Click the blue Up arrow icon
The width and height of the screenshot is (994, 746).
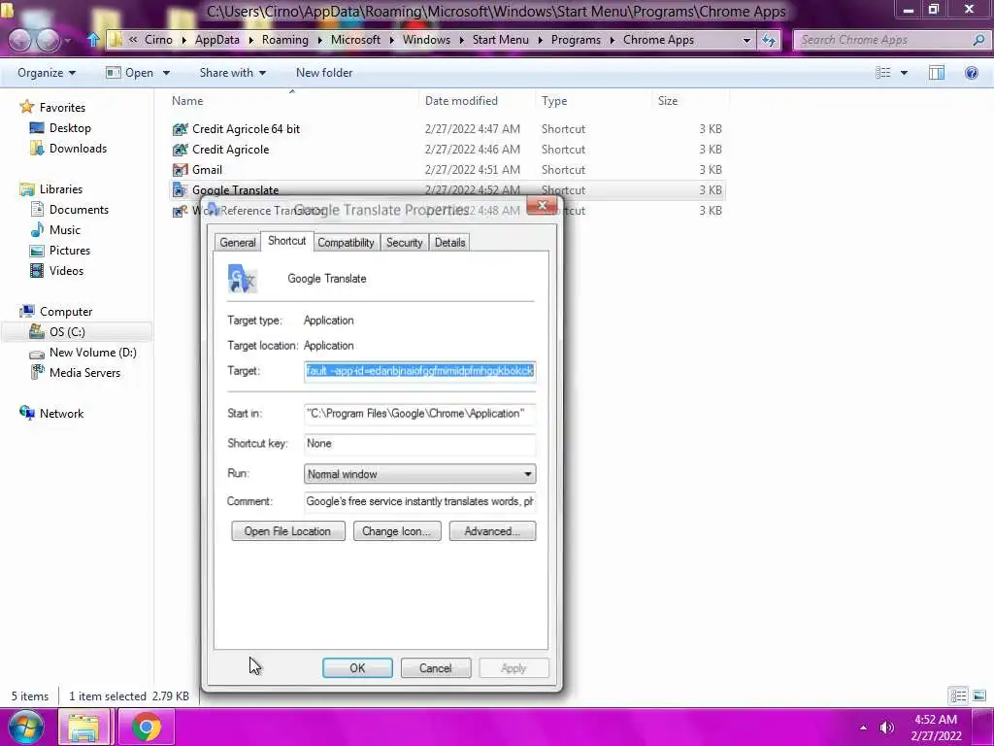93,39
